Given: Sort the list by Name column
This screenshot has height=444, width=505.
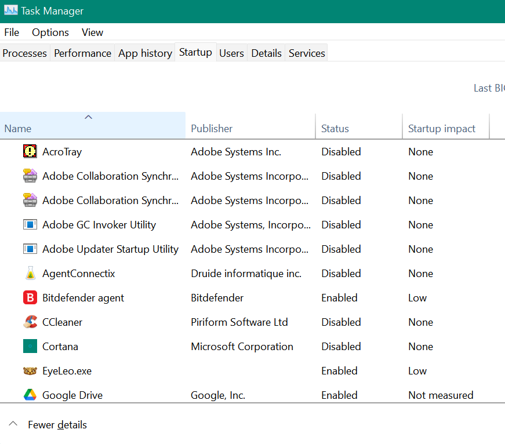Looking at the screenshot, I should click(93, 125).
